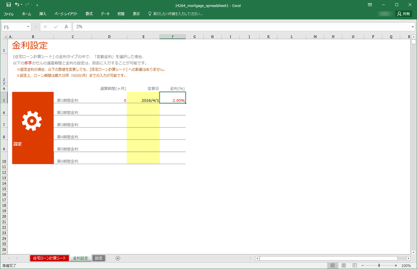This screenshot has height=269, width=417.
Task: Click the Insert Function fx icon
Action: (66, 26)
